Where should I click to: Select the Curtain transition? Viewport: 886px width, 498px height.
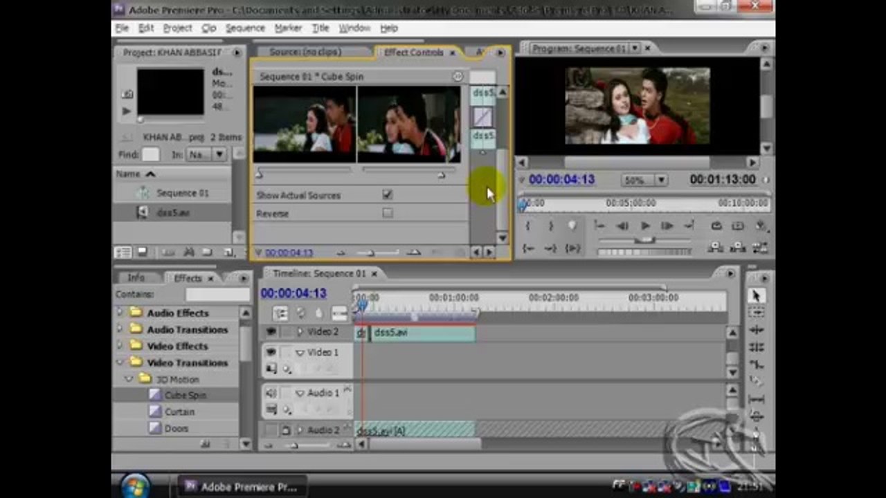click(x=179, y=412)
